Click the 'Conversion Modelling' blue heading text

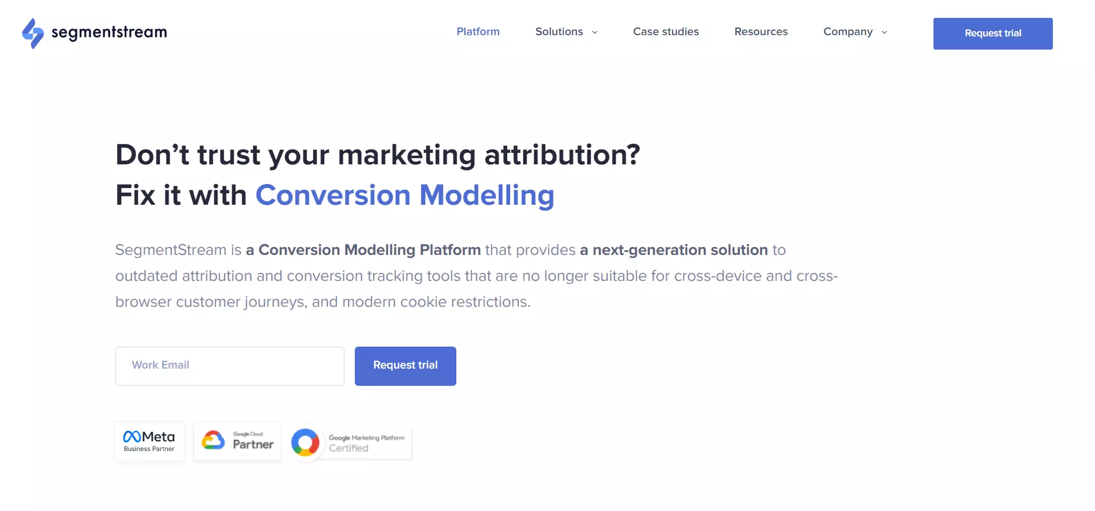click(x=404, y=195)
